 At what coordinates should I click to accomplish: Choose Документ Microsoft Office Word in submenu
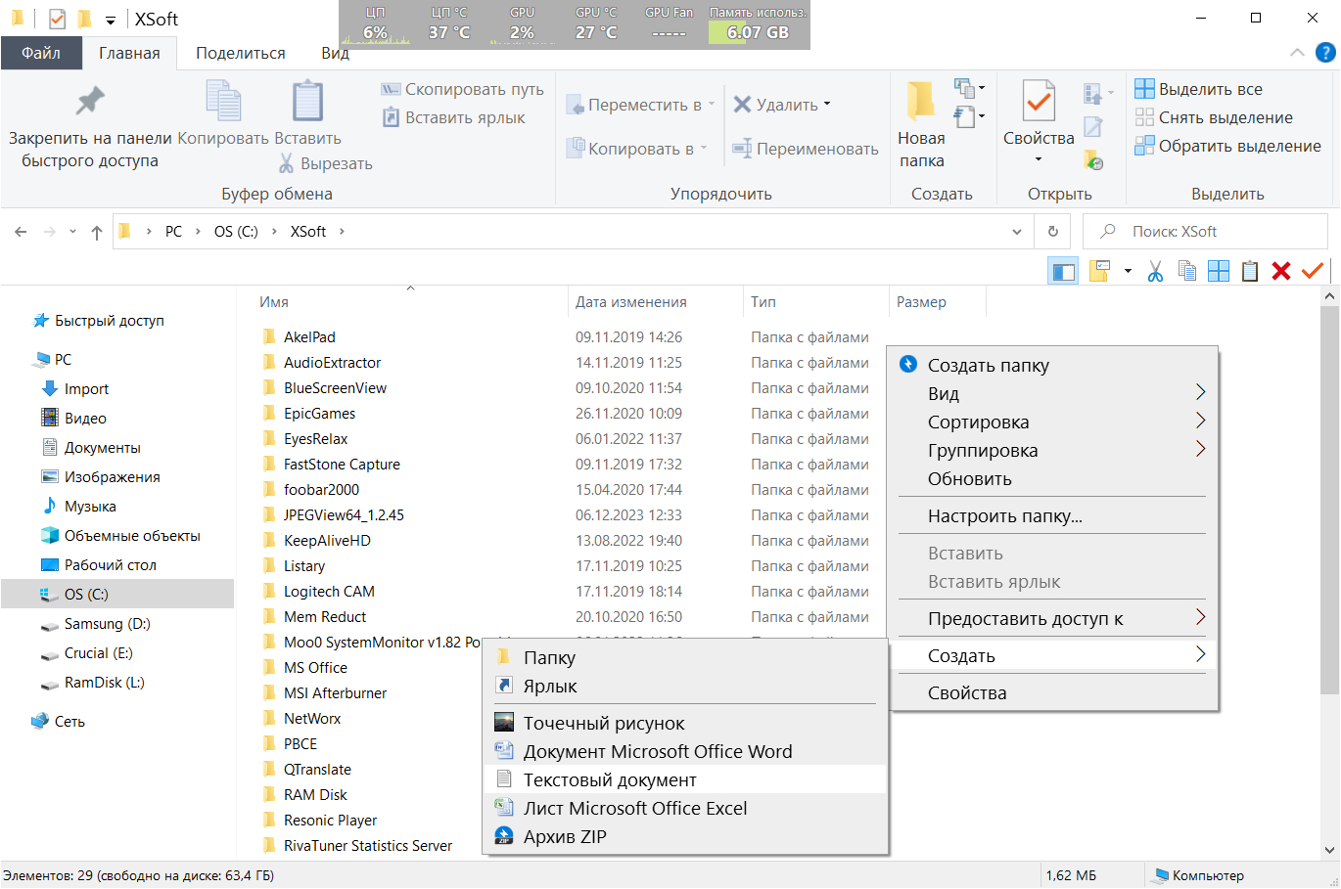tap(685, 751)
